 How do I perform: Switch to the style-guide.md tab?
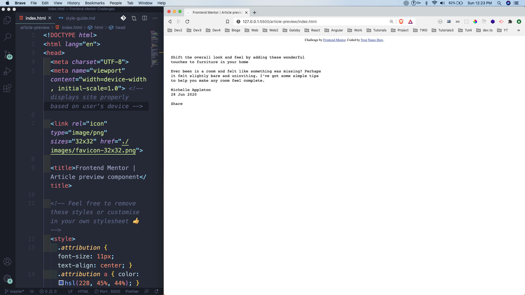pos(77,18)
